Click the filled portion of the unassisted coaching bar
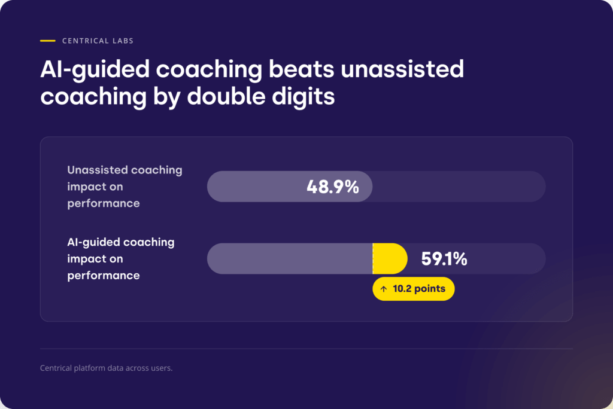The width and height of the screenshot is (613, 409). point(290,187)
